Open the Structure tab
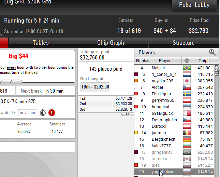This screenshot has width=220, height=177. pyautogui.click(x=184, y=43)
